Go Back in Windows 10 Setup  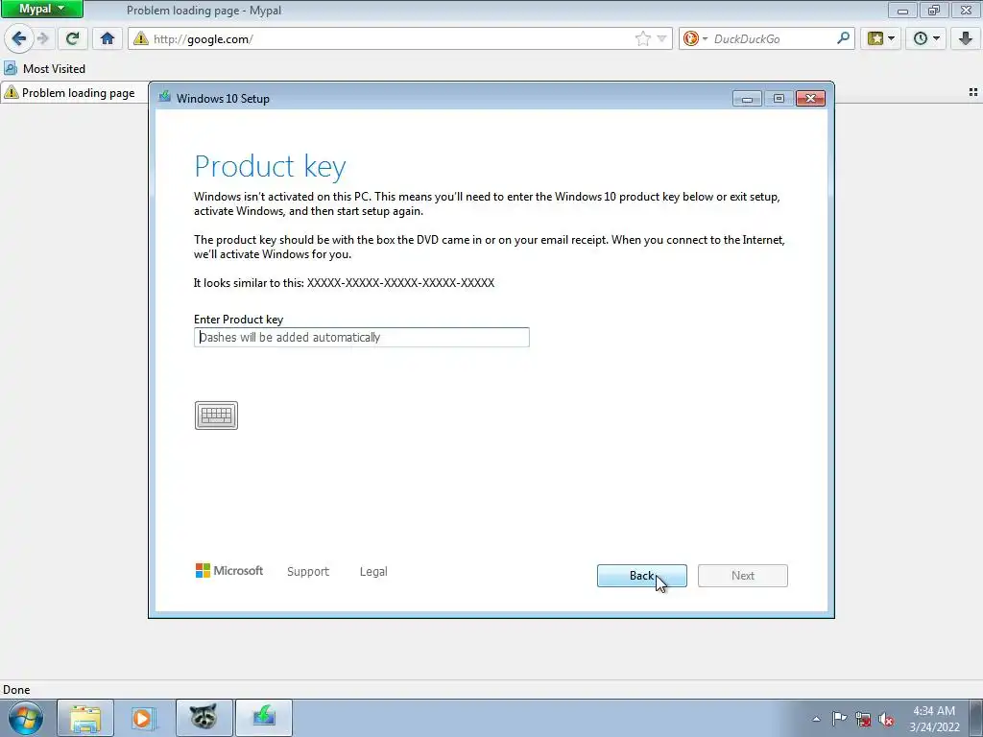tap(642, 576)
